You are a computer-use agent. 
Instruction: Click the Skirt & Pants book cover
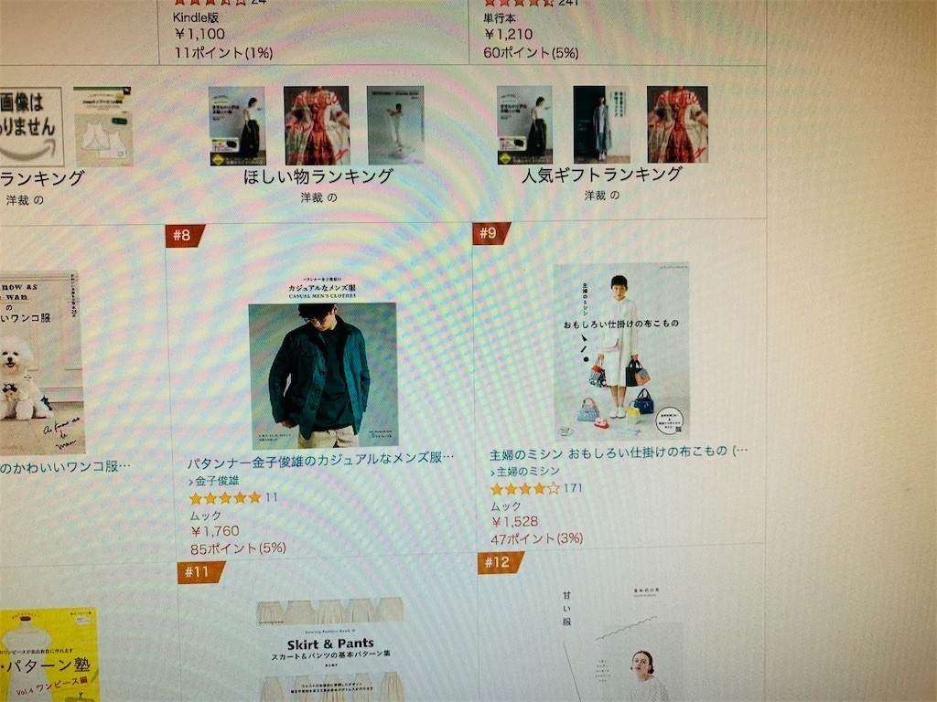(329, 650)
